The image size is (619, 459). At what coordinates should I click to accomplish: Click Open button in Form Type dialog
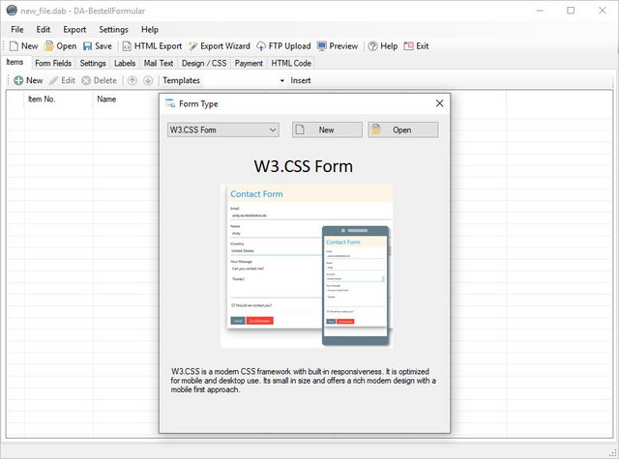(x=403, y=129)
